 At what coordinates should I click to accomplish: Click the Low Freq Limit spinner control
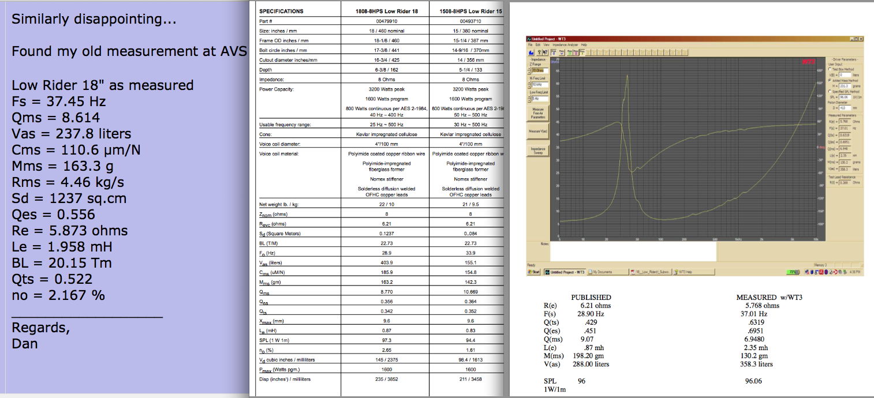(529, 98)
